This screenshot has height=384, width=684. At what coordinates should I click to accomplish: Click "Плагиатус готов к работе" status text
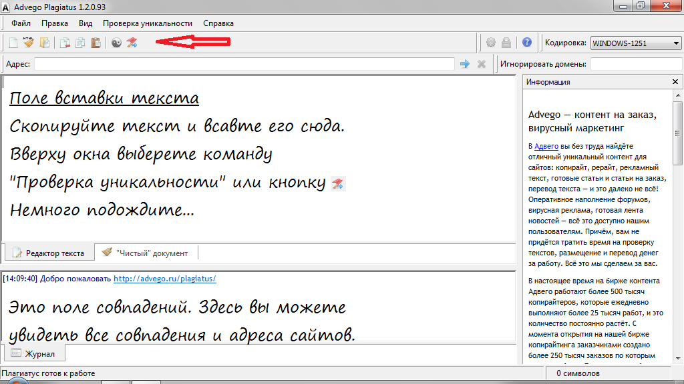pyautogui.click(x=48, y=373)
